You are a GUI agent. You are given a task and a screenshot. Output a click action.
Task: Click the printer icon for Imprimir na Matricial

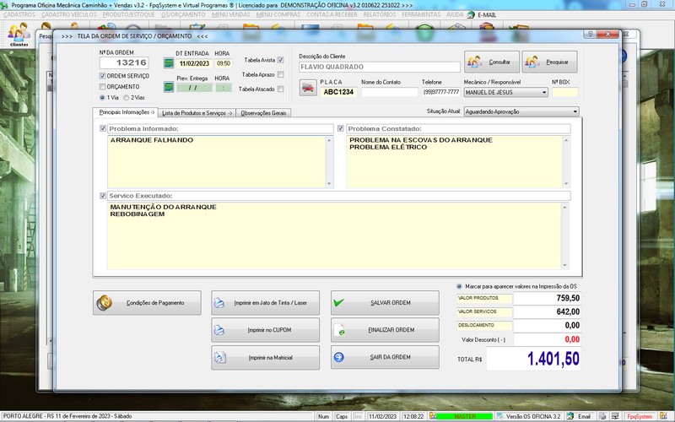coord(220,357)
